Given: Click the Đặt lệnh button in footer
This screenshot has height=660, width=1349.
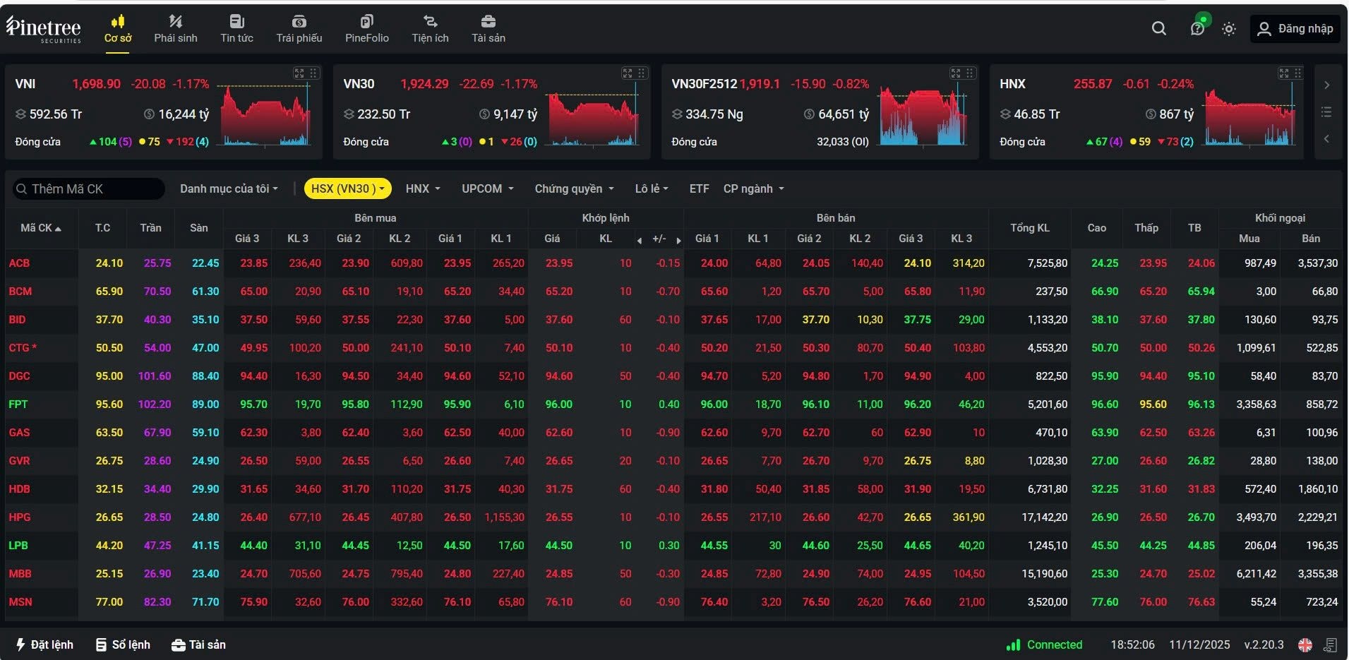Looking at the screenshot, I should click(44, 644).
